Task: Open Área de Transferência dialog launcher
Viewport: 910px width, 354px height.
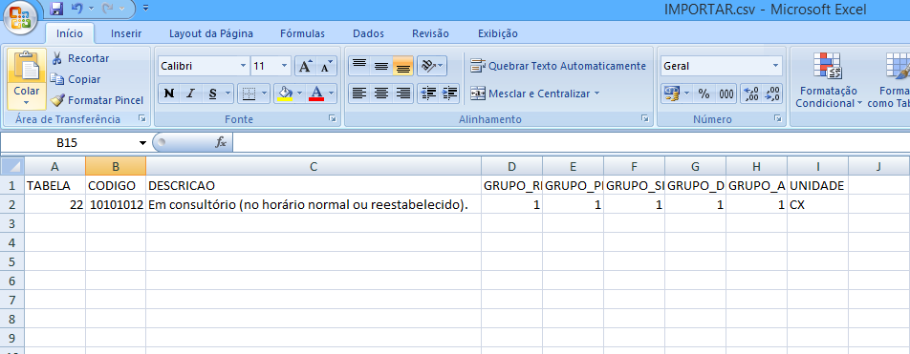Action: (x=141, y=118)
